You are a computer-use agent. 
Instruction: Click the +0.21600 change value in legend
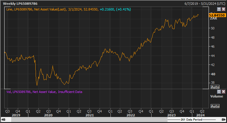[107, 9]
